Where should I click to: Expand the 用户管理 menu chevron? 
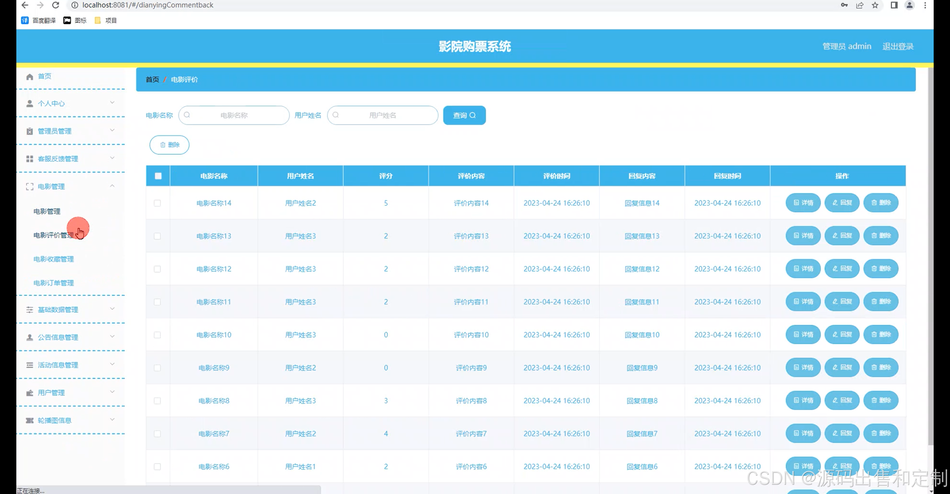click(x=112, y=392)
